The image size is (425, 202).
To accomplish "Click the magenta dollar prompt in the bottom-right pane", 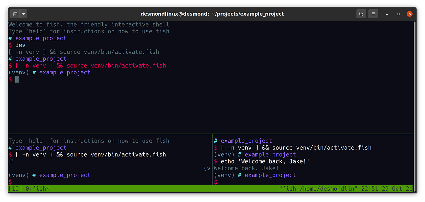I will (215, 182).
